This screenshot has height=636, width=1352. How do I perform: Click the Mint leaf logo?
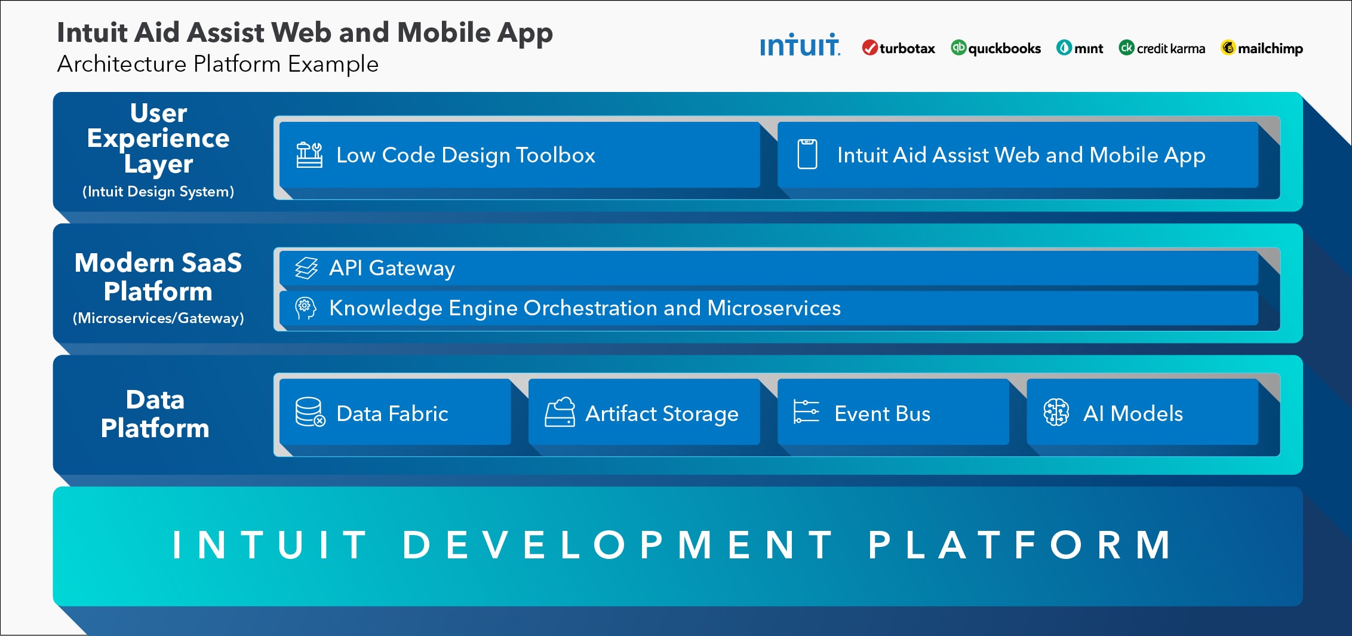click(1064, 48)
